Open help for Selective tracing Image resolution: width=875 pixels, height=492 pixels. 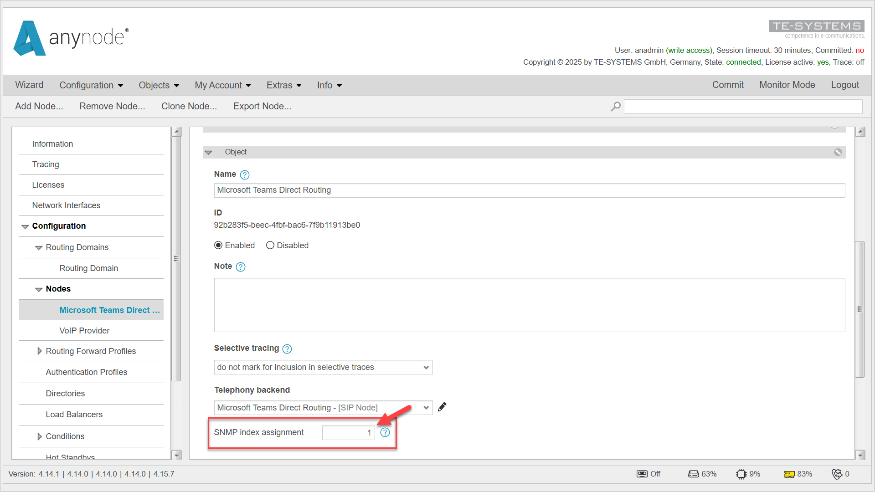coord(287,348)
